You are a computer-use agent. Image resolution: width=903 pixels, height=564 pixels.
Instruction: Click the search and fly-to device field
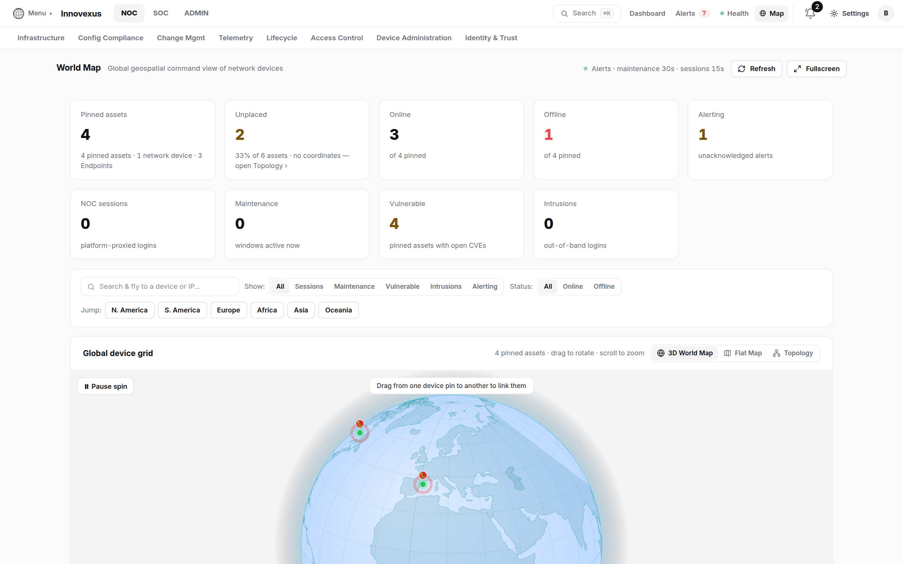(160, 287)
